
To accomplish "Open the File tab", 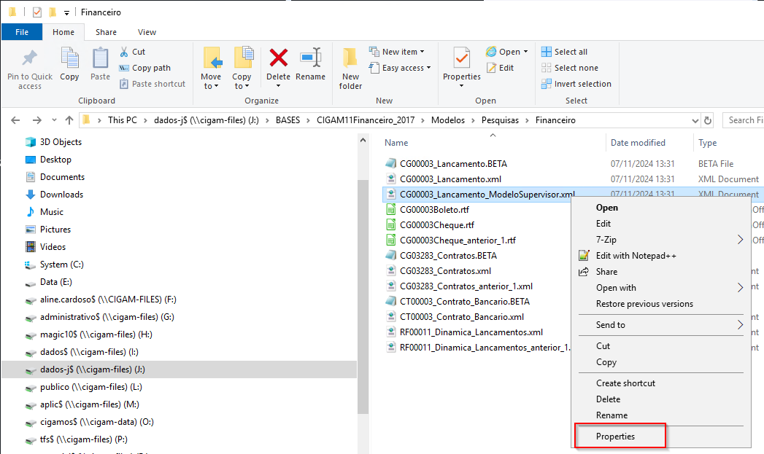I will (x=22, y=32).
